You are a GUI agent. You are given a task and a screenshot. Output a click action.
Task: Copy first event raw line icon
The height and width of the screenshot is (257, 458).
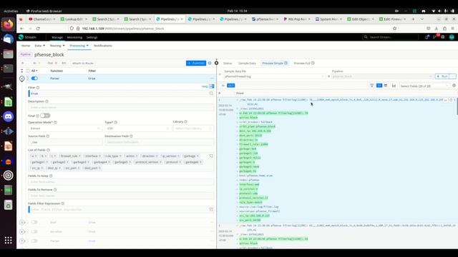[x=451, y=100]
